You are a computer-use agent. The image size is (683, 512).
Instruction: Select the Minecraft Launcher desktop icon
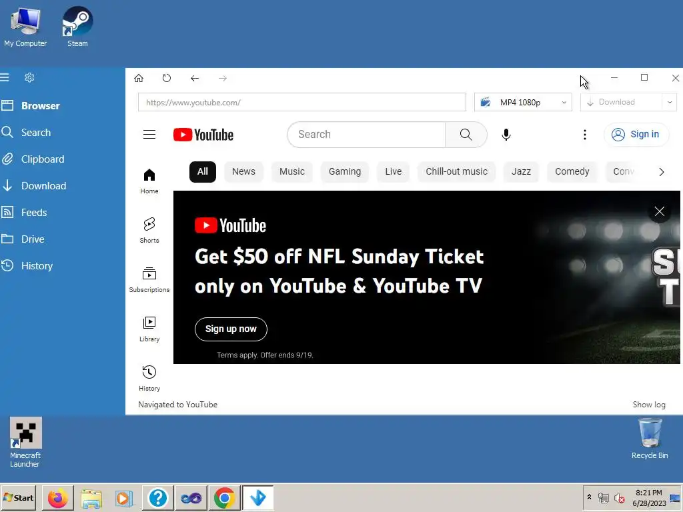[x=25, y=443]
